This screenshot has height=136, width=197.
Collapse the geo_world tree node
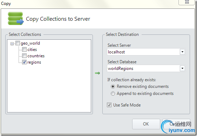(12, 44)
